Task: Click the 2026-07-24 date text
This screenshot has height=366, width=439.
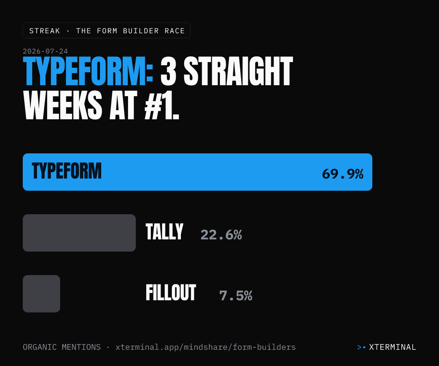Action: [46, 51]
